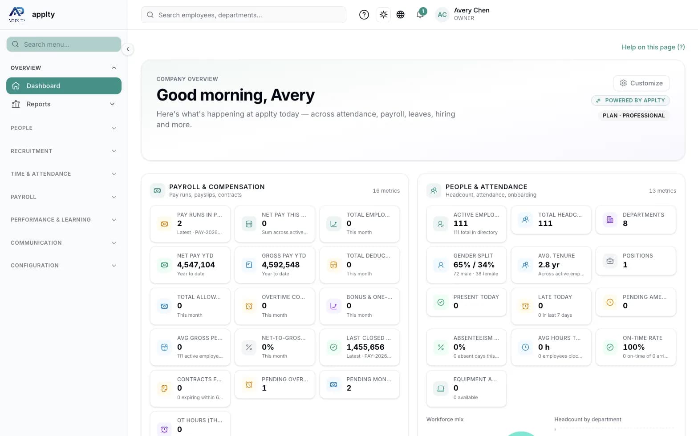Expand the Communication section
The image size is (698, 436).
64,243
